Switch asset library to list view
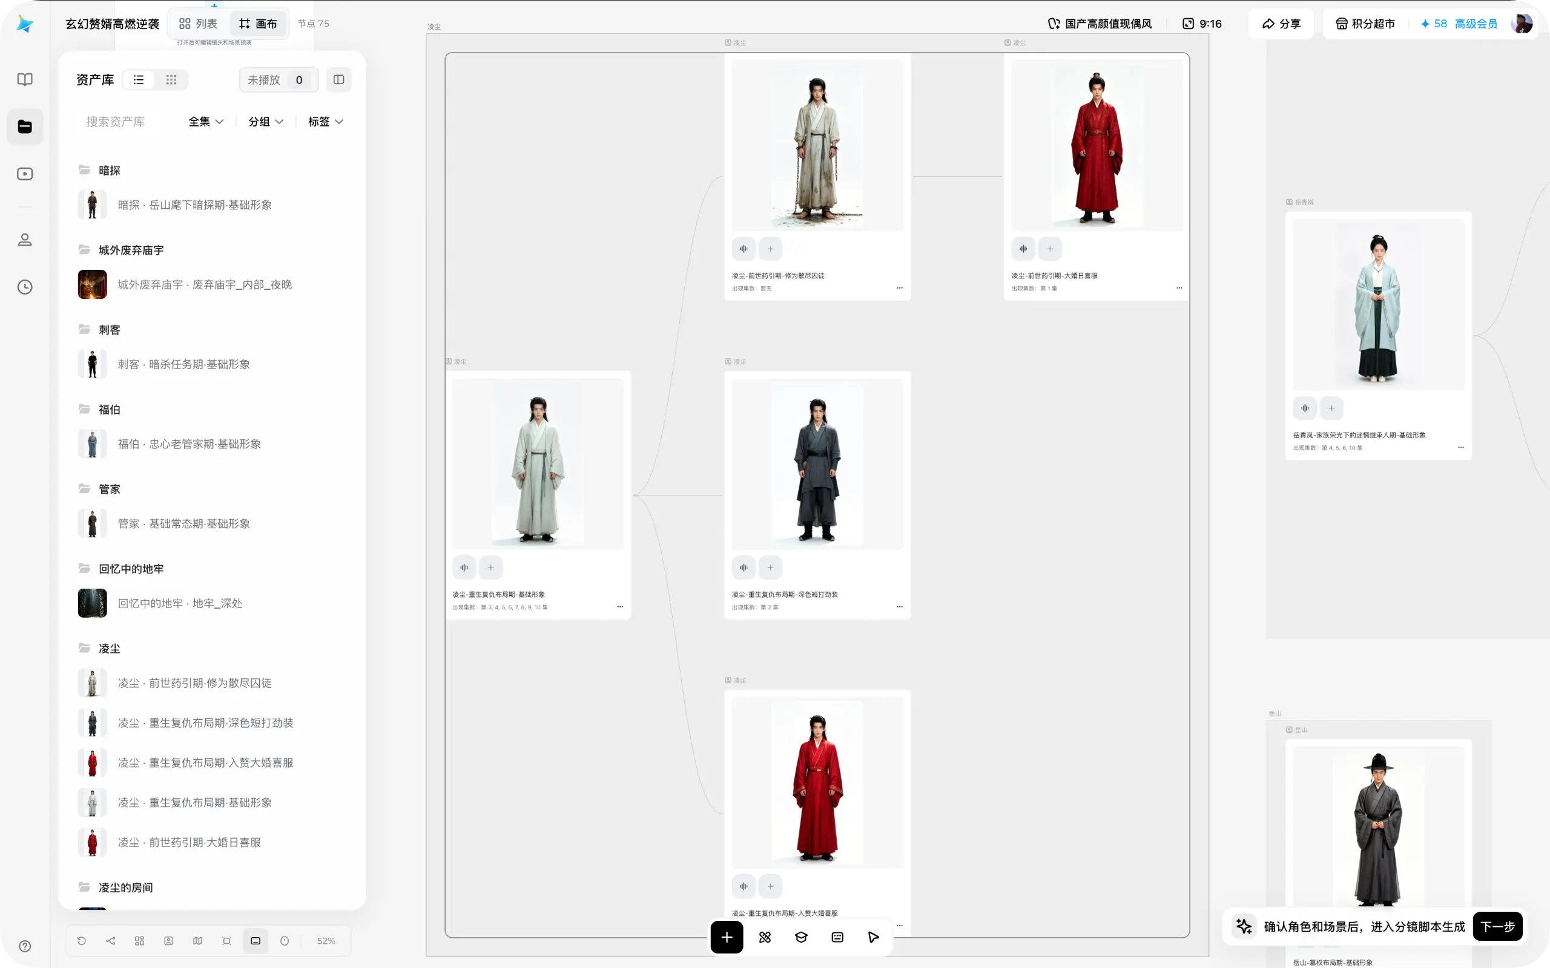Image resolution: width=1550 pixels, height=968 pixels. (x=138, y=79)
